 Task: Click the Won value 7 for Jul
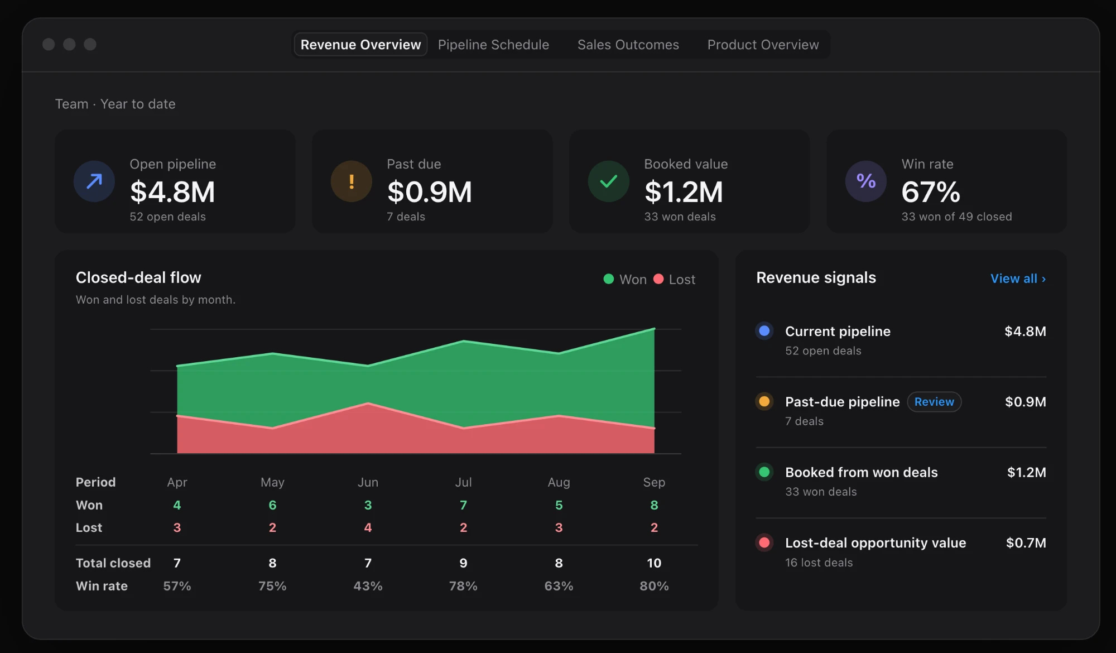pos(463,505)
